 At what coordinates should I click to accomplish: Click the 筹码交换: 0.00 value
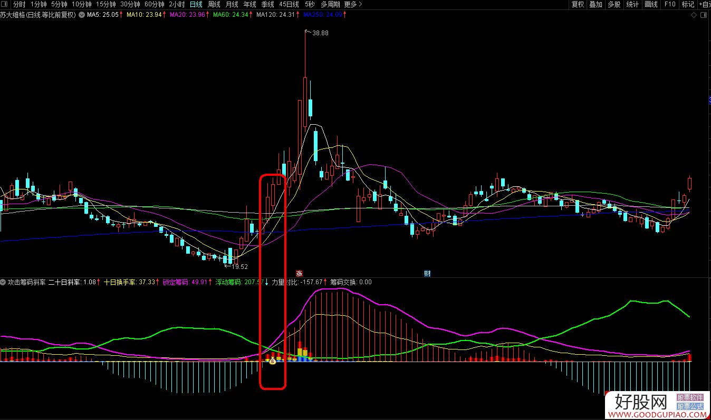point(351,282)
